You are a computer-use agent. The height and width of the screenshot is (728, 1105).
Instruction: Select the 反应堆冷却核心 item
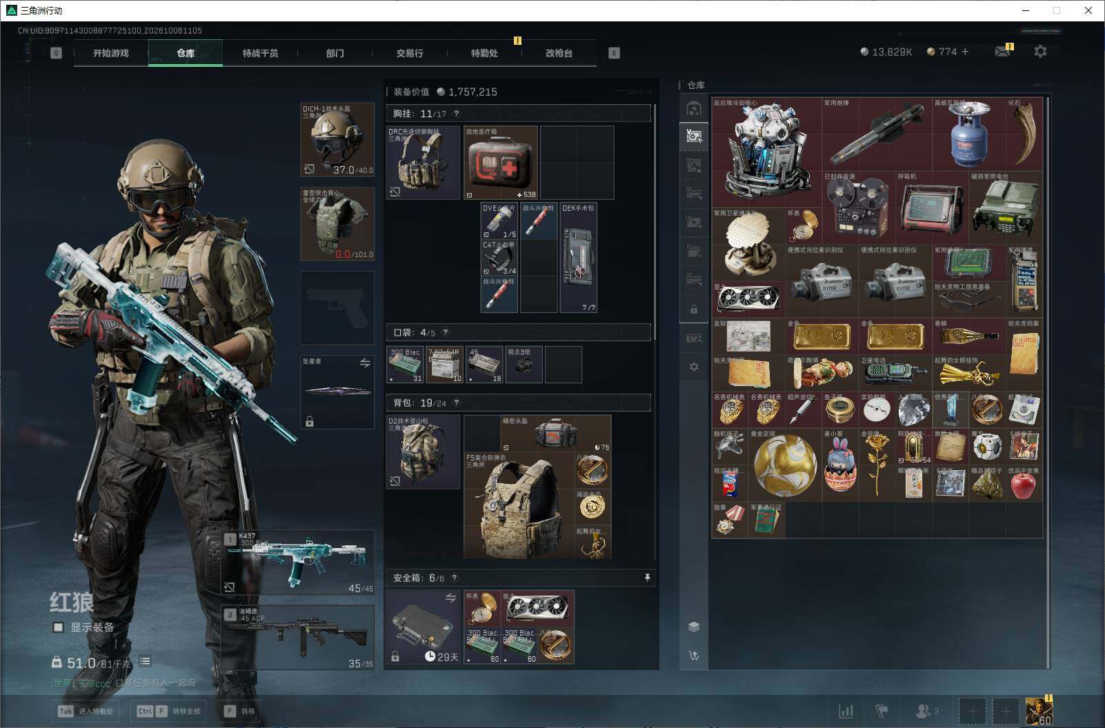coord(767,153)
